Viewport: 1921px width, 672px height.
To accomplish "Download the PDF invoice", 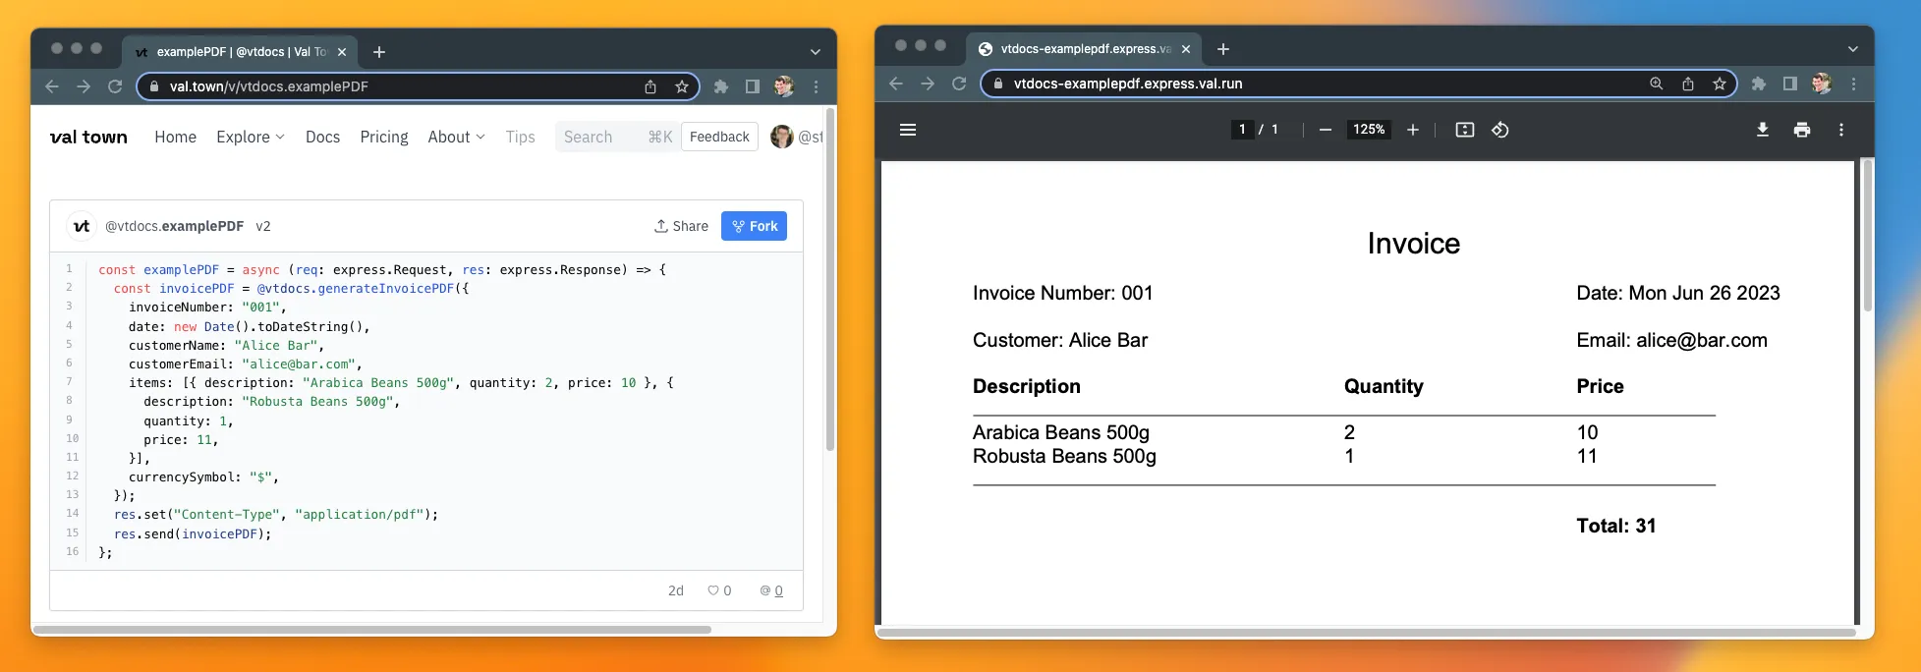I will click(x=1762, y=130).
